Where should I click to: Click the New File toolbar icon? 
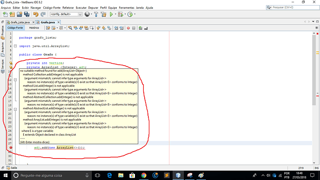point(5,14)
